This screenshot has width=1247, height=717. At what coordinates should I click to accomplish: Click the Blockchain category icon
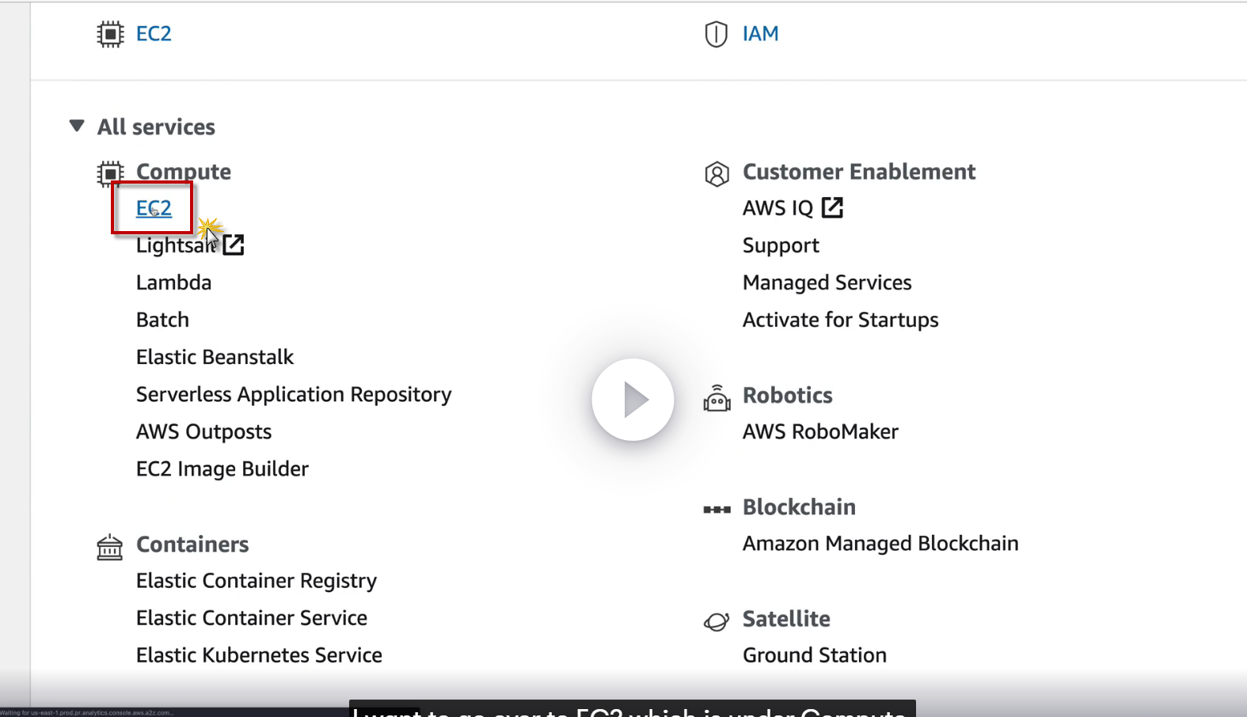717,509
